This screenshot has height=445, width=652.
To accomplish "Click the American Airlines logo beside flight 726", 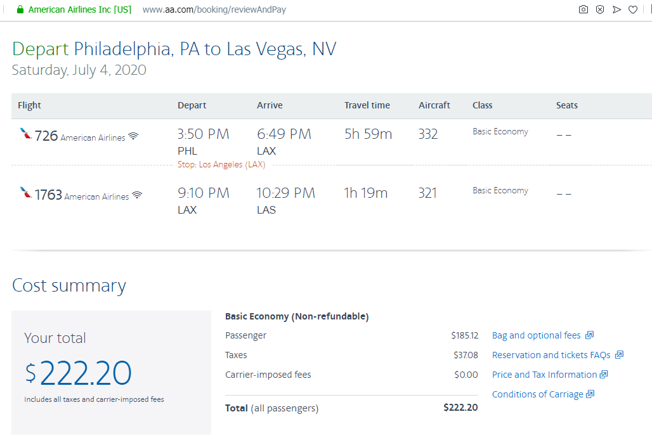I will coord(25,134).
